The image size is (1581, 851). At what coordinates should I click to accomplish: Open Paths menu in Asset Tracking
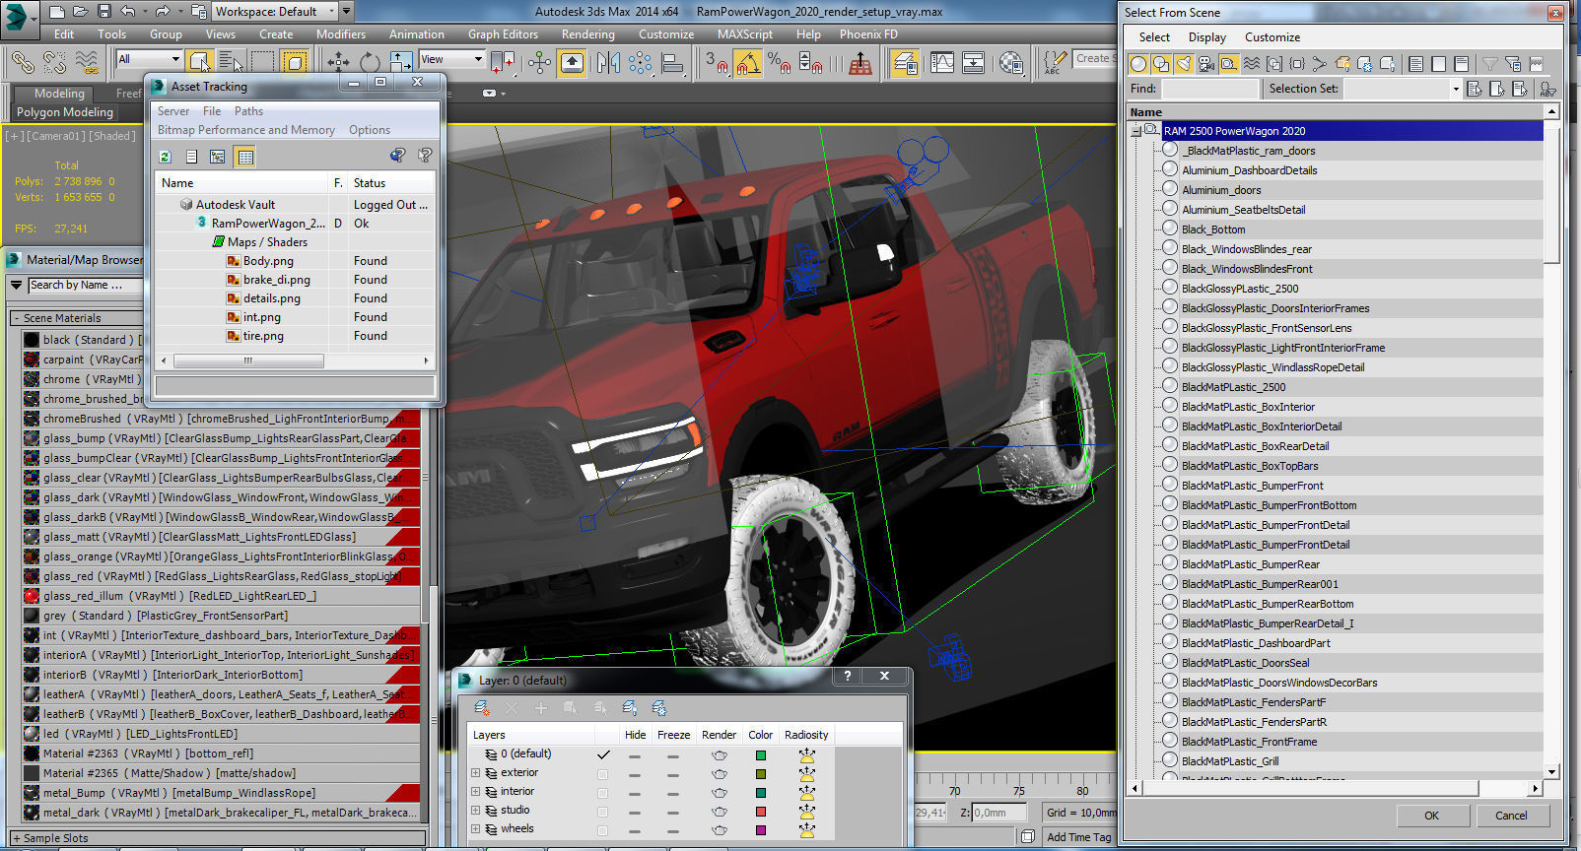248,111
